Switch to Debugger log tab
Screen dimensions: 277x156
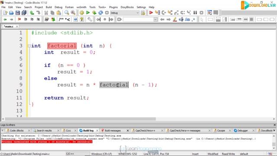point(242,130)
